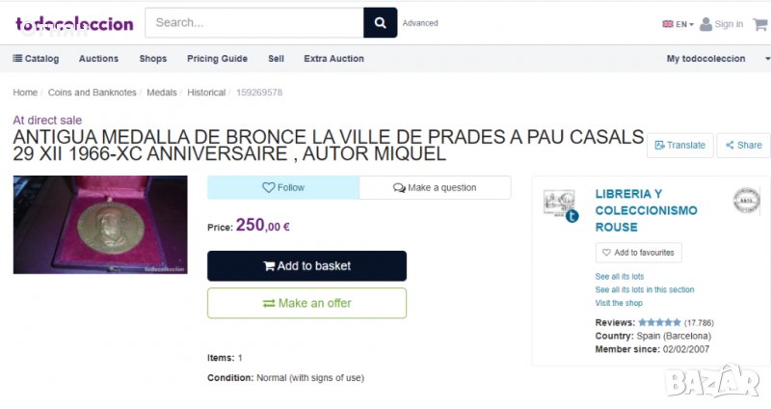Viewport: 771px width, 409px height.
Task: Click the Make an offer button
Action: pyautogui.click(x=306, y=303)
